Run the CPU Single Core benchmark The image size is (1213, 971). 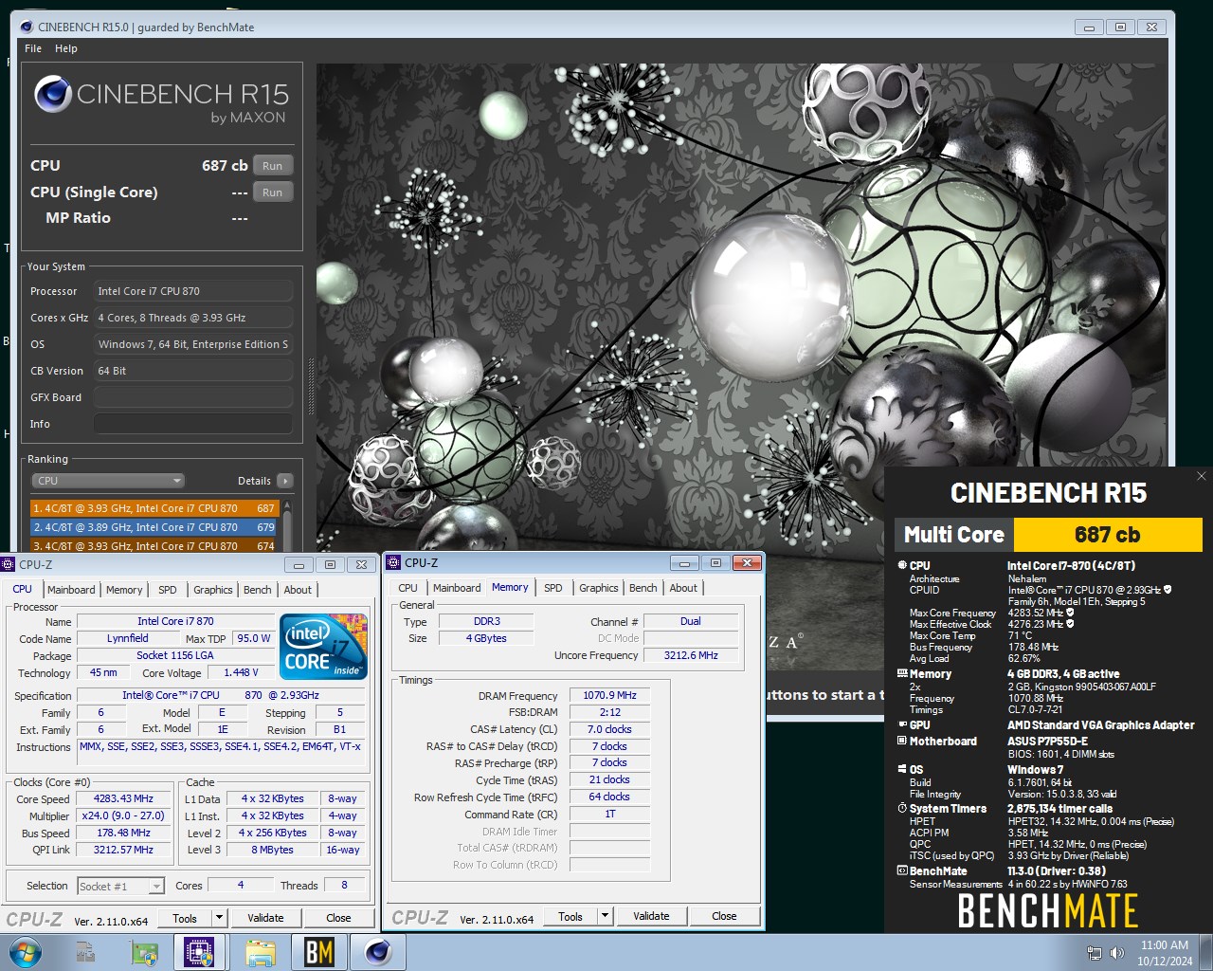point(273,192)
